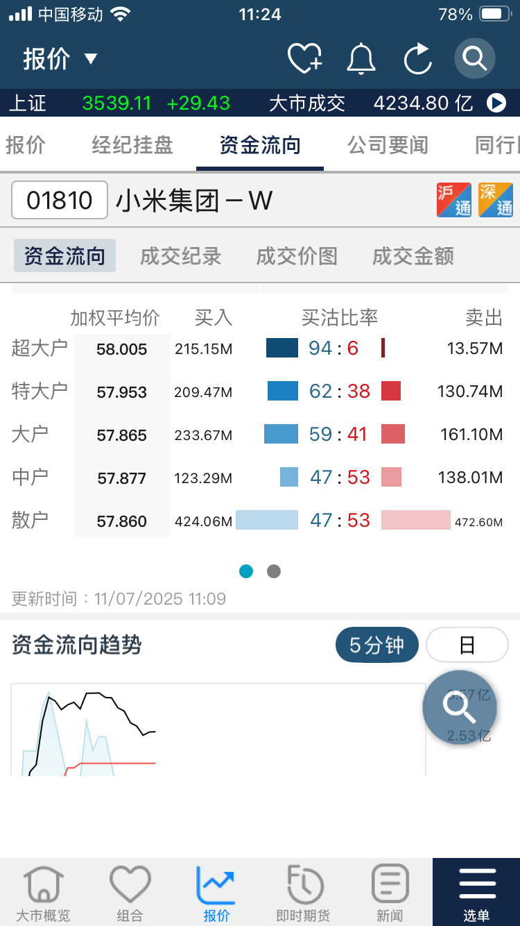This screenshot has width=520, height=926.
Task: Tap the 买沽比率 column header
Action: coord(340,317)
